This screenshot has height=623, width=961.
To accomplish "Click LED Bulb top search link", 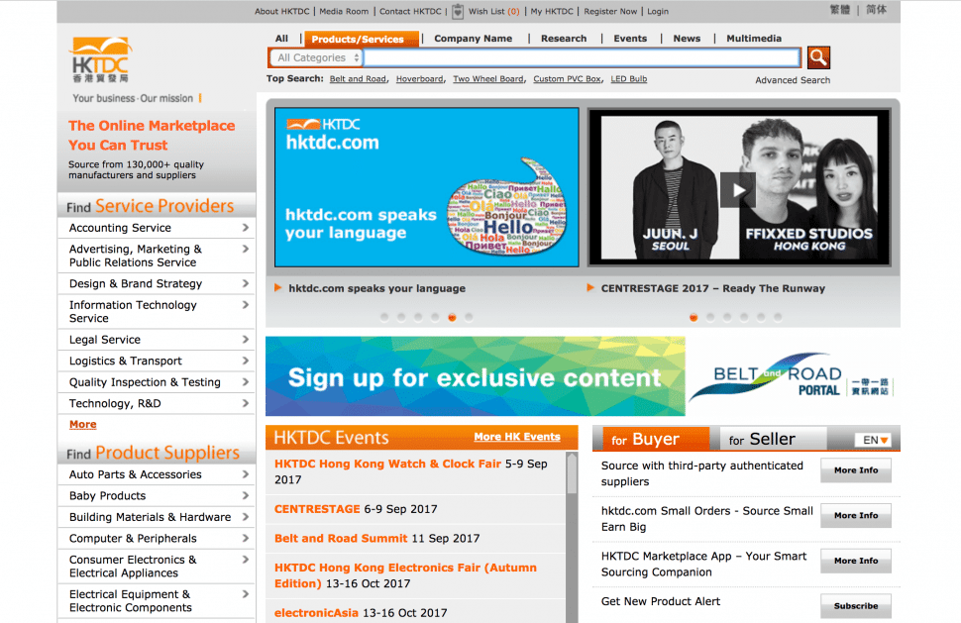I will 629,79.
